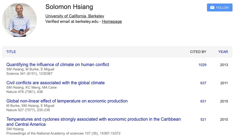The height and width of the screenshot is (137, 236).
Task: View the 1029 citing articles
Action: pyautogui.click(x=202, y=65)
